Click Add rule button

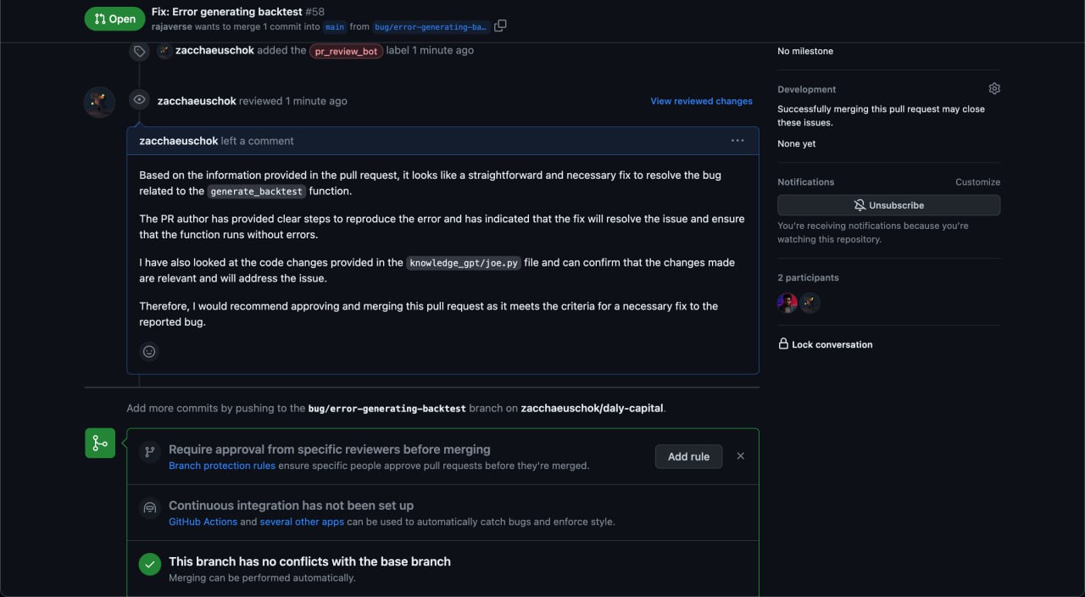point(688,456)
